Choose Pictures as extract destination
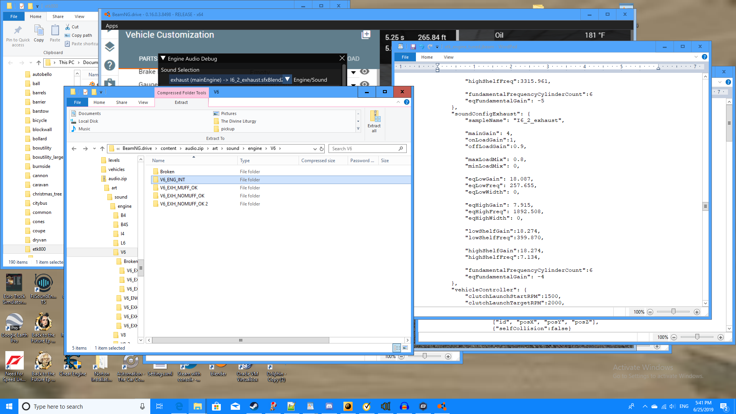The width and height of the screenshot is (736, 414). click(225, 113)
